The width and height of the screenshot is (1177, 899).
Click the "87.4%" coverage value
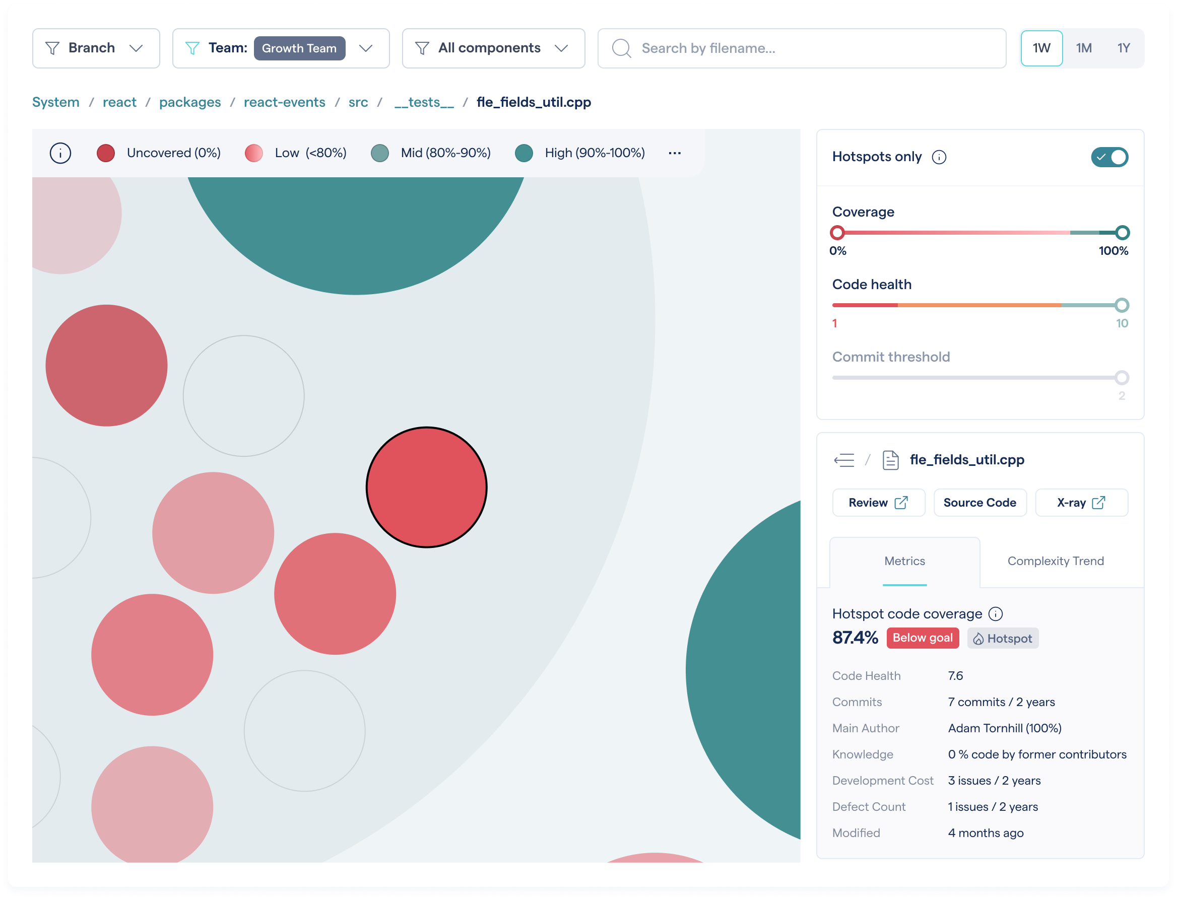(x=855, y=637)
